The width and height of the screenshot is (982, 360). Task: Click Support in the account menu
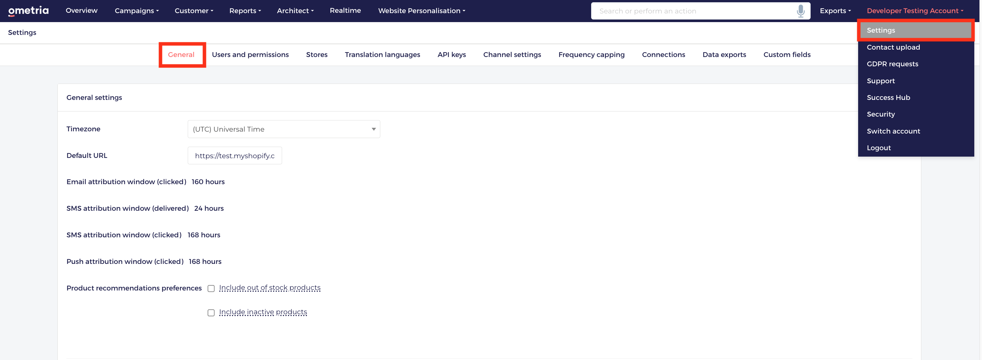[881, 81]
